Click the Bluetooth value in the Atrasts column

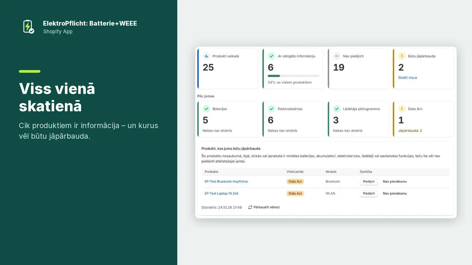tap(333, 181)
